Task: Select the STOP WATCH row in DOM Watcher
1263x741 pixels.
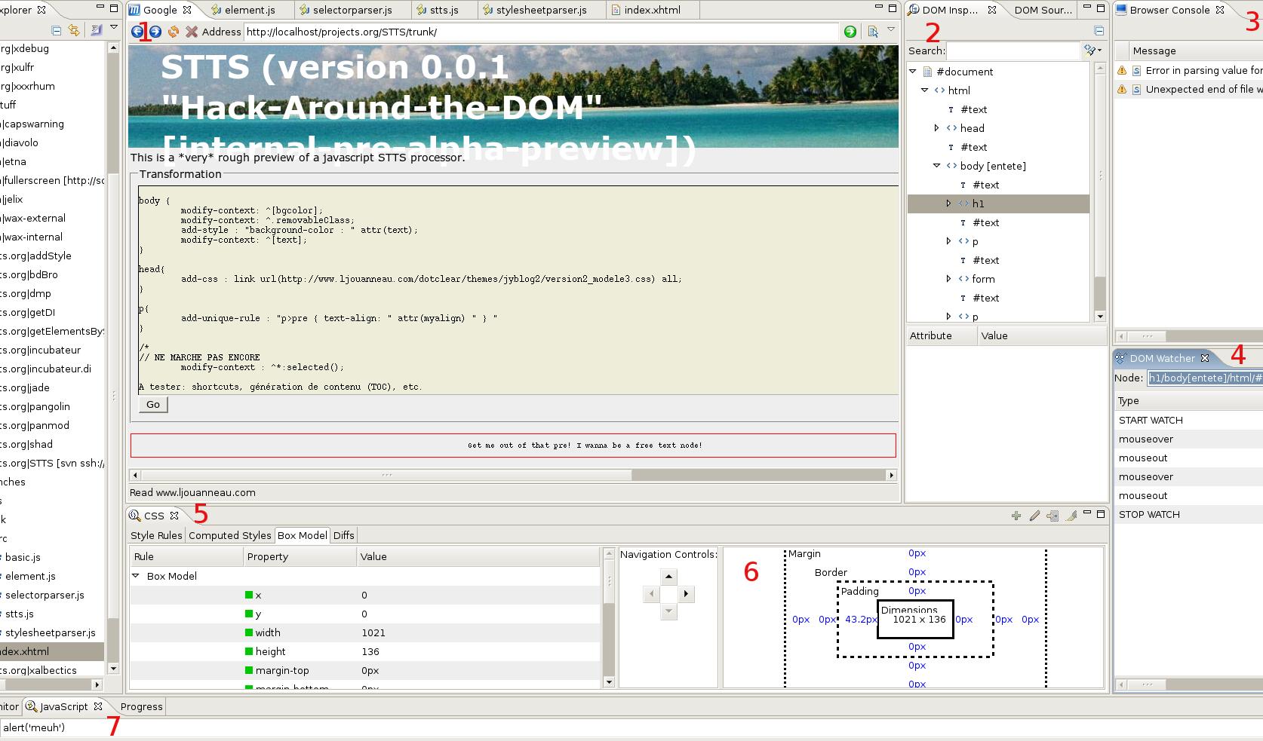Action: (1189, 514)
